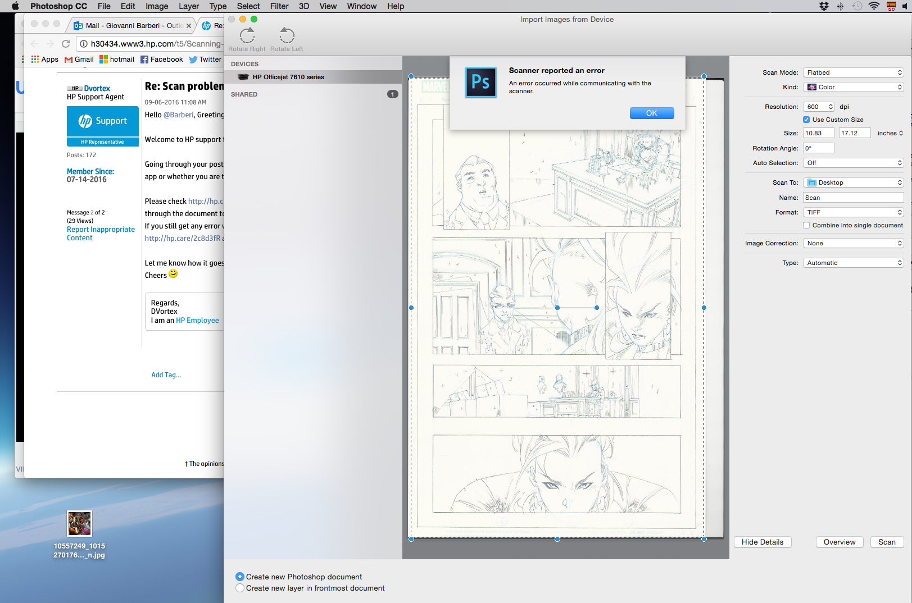Click the Hide Details button
This screenshot has height=603, width=912.
pyautogui.click(x=763, y=542)
